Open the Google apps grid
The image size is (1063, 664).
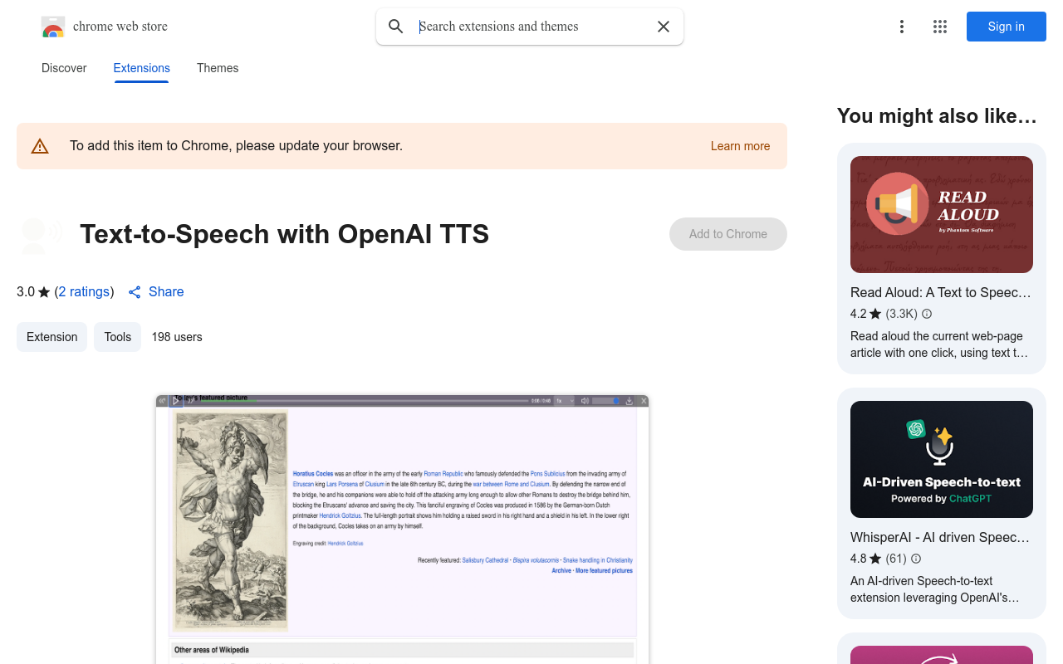pos(940,27)
